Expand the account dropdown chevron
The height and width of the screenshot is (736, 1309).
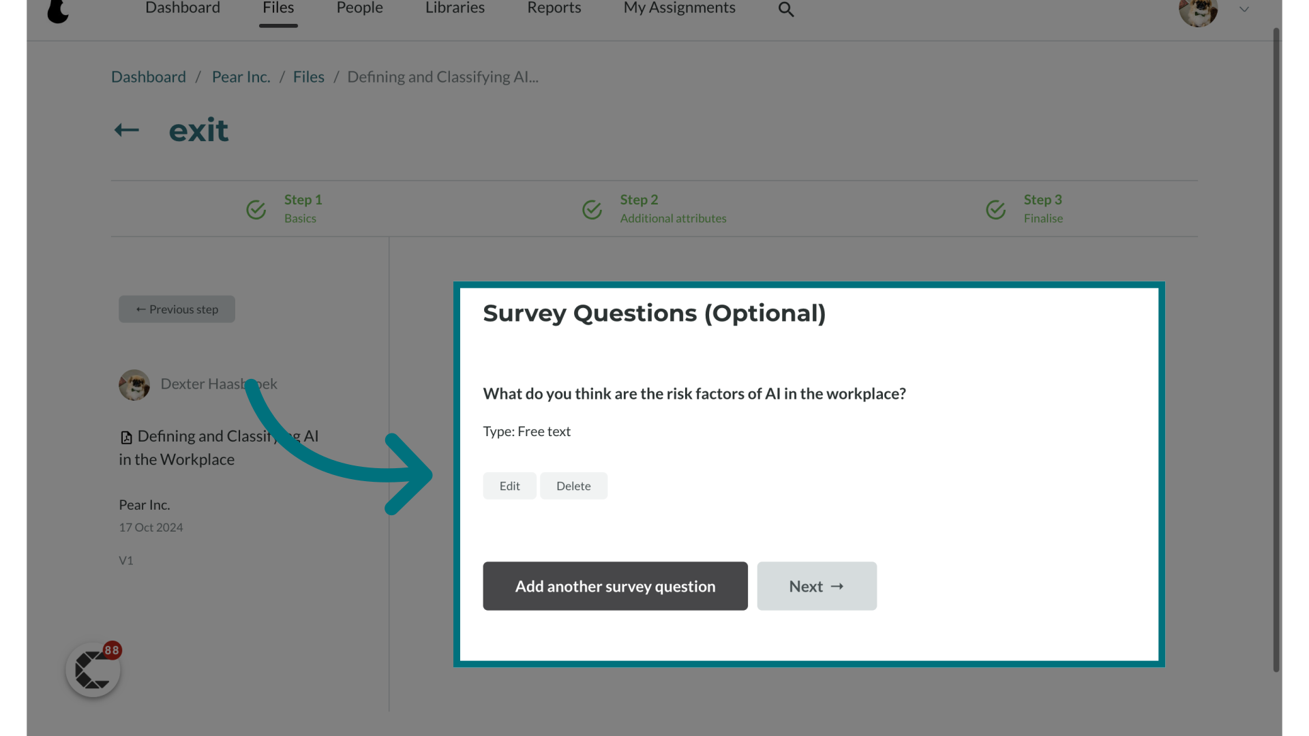[1244, 10]
